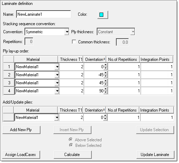Click No.of Repetitions field in Add/Update plies
This screenshot has width=179, height=163.
(x=124, y=118)
